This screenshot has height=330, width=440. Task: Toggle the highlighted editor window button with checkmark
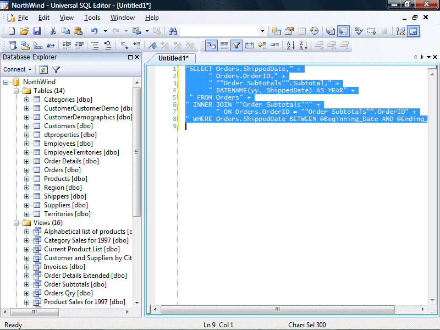[414, 31]
